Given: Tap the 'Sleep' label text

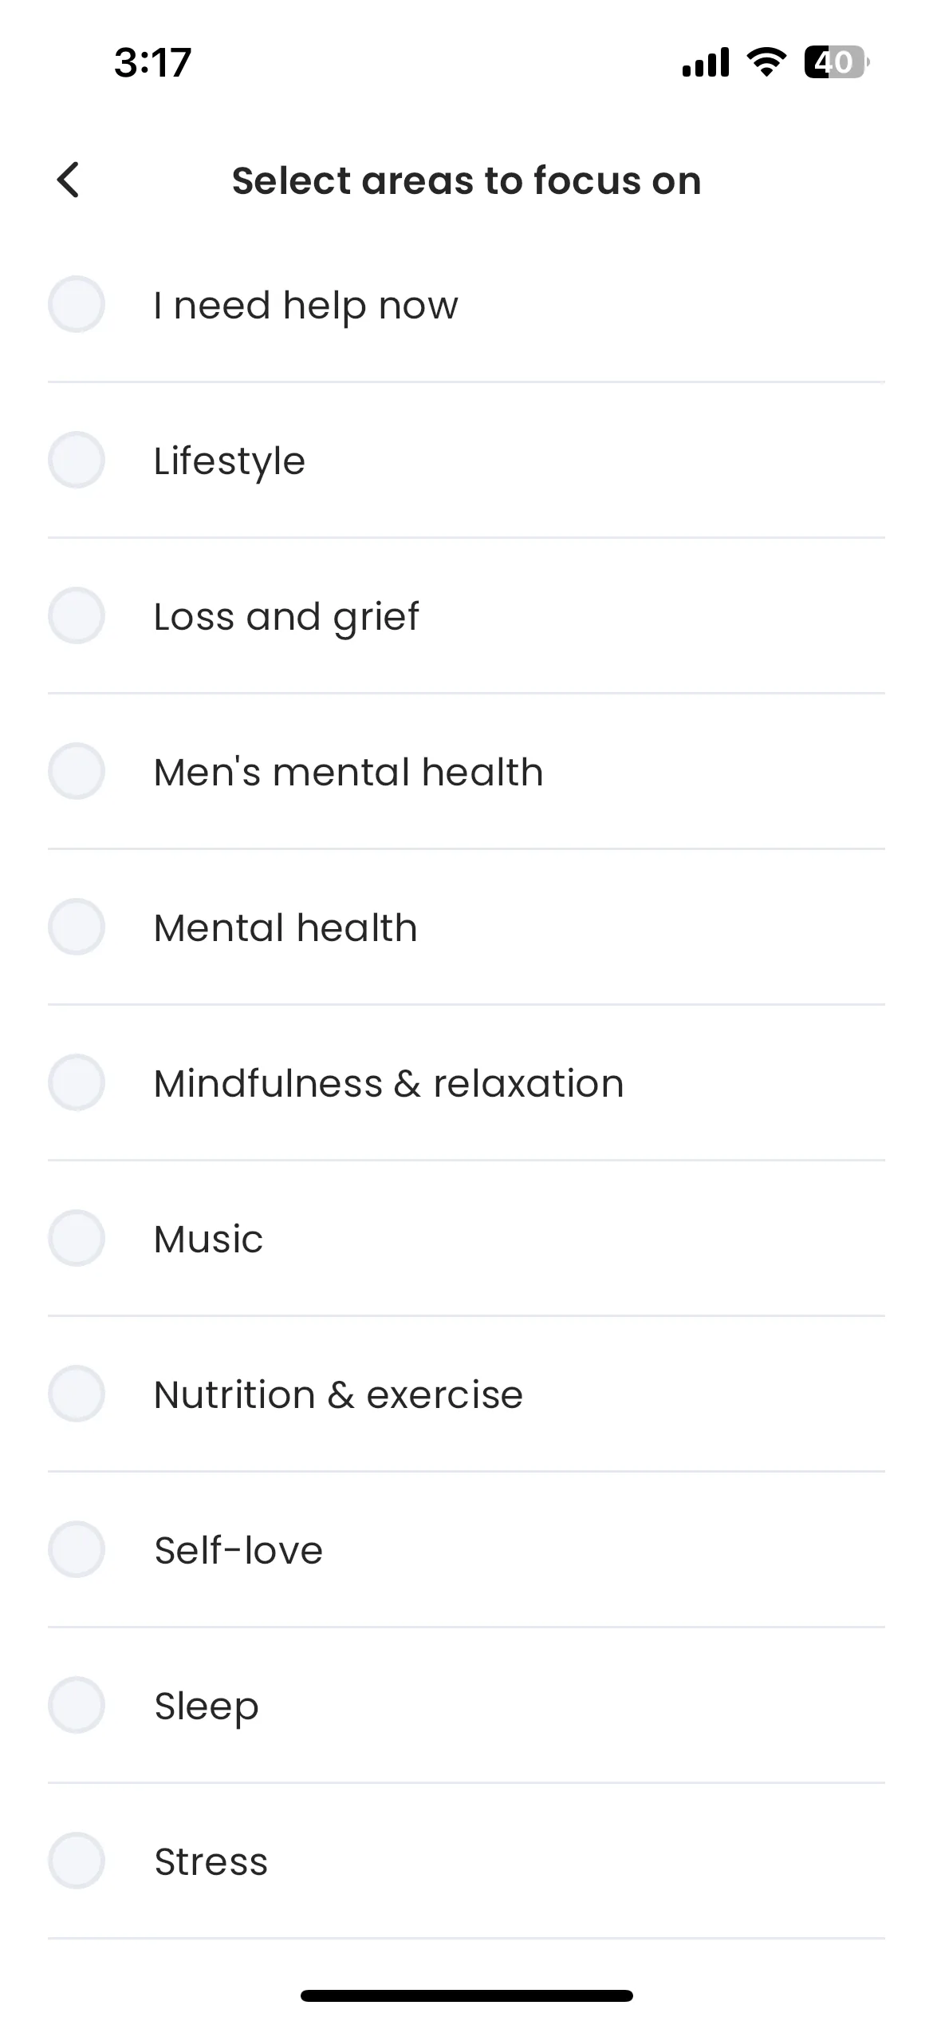Looking at the screenshot, I should 207,1707.
